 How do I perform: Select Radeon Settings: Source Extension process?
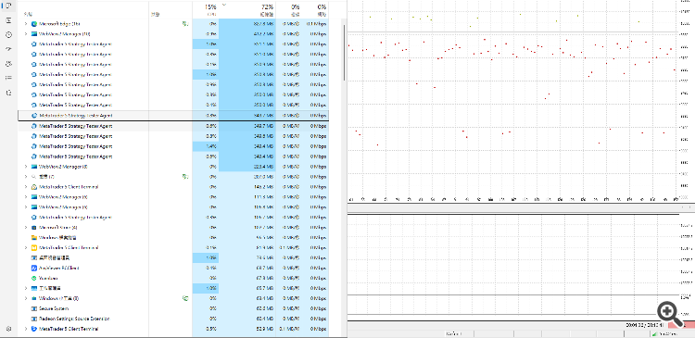[x=173, y=319]
